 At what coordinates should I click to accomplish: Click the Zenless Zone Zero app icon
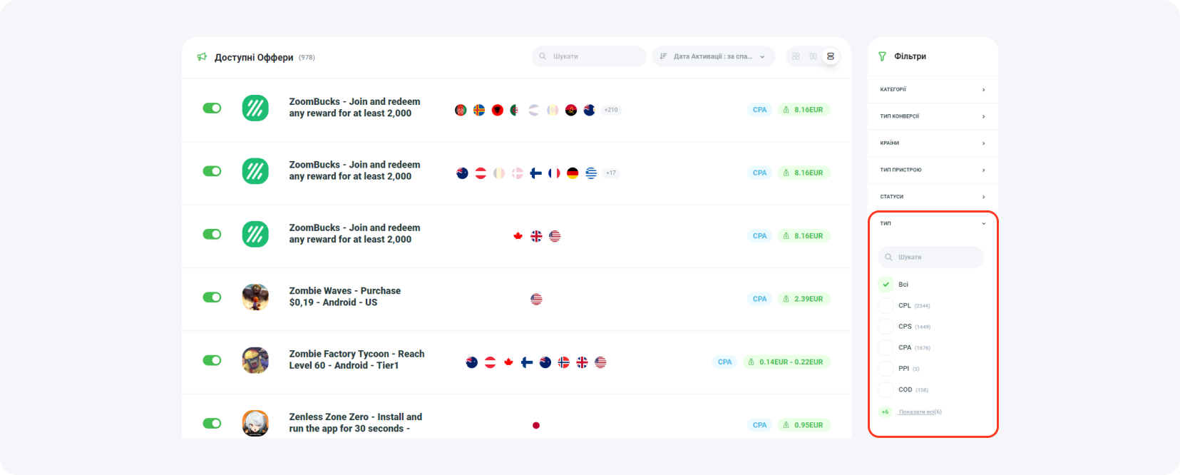[255, 423]
